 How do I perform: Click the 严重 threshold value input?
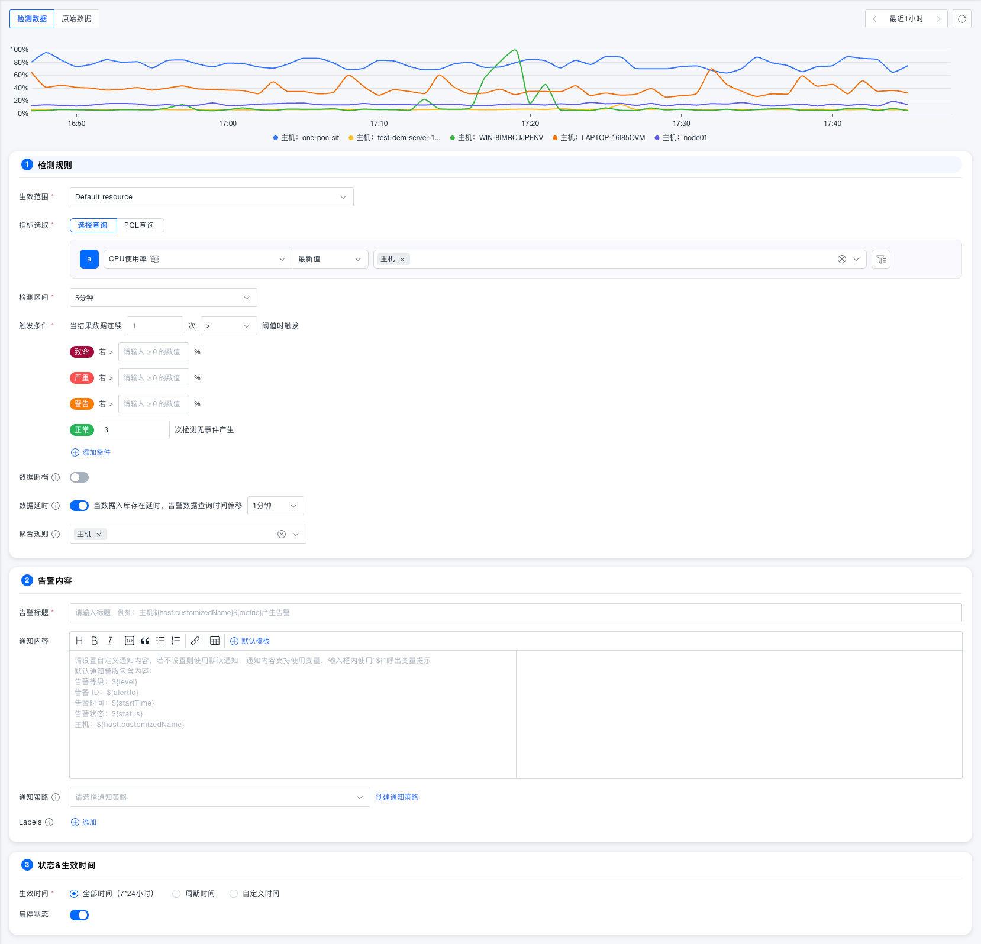[154, 378]
